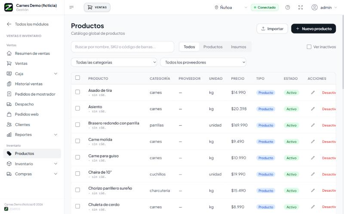Click the Importar button
344x214 pixels.
[x=272, y=29]
